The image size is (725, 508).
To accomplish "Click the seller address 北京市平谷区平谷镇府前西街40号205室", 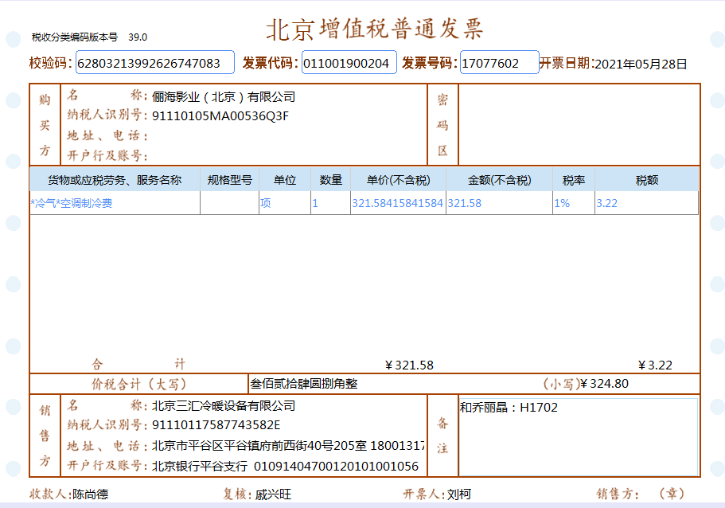I will click(x=259, y=446).
